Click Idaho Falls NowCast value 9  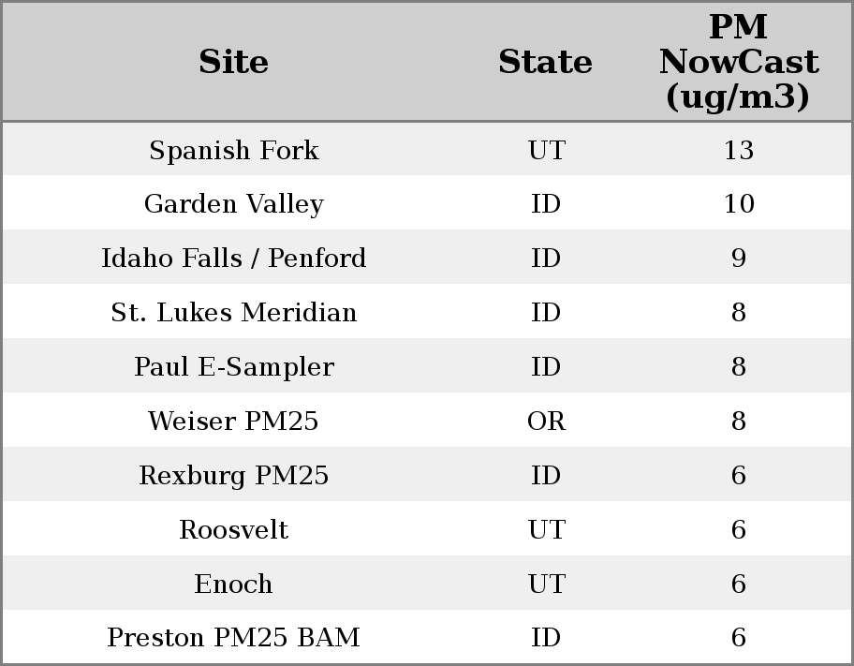pyautogui.click(x=738, y=259)
